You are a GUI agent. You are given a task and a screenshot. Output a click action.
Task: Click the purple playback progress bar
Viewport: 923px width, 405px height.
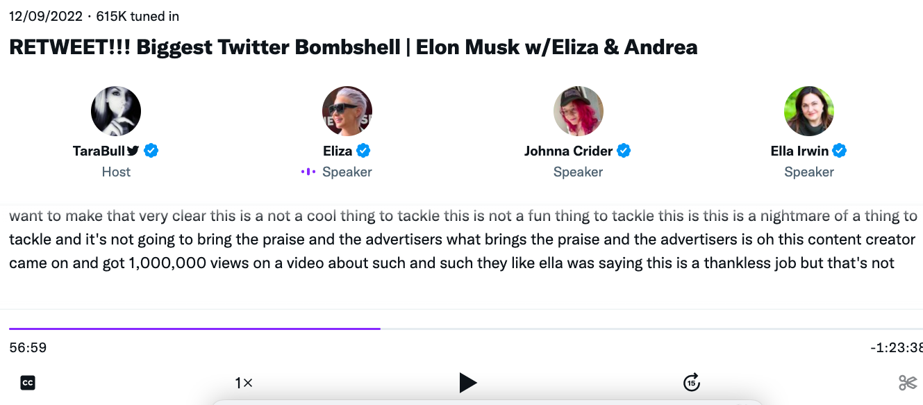(194, 329)
